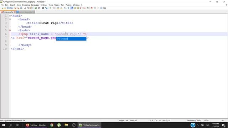
Task: Open Find with the binoculars icon
Action: click(x=43, y=8)
